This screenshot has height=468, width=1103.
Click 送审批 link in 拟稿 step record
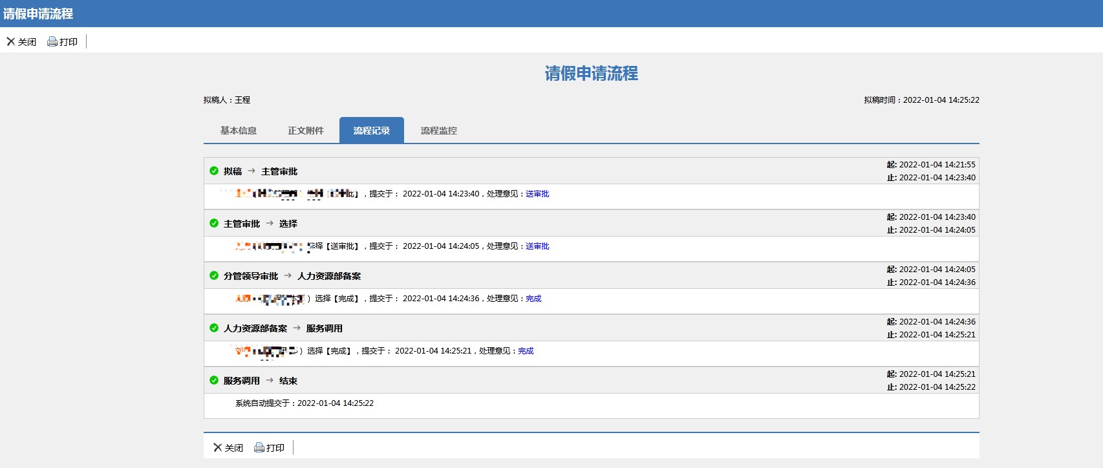537,194
